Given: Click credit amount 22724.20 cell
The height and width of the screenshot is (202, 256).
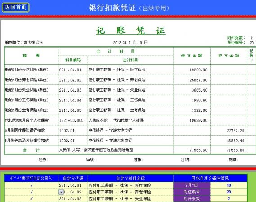Looking at the screenshot, I should coord(229,130).
